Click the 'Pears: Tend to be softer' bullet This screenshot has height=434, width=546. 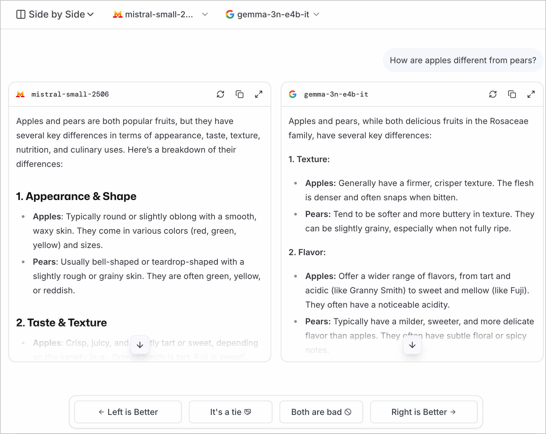pos(420,221)
